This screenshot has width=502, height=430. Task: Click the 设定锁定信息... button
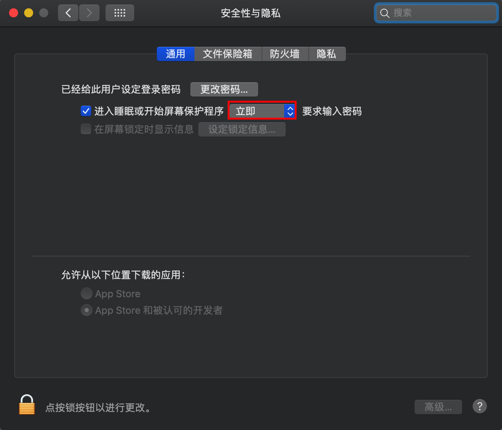click(x=242, y=129)
